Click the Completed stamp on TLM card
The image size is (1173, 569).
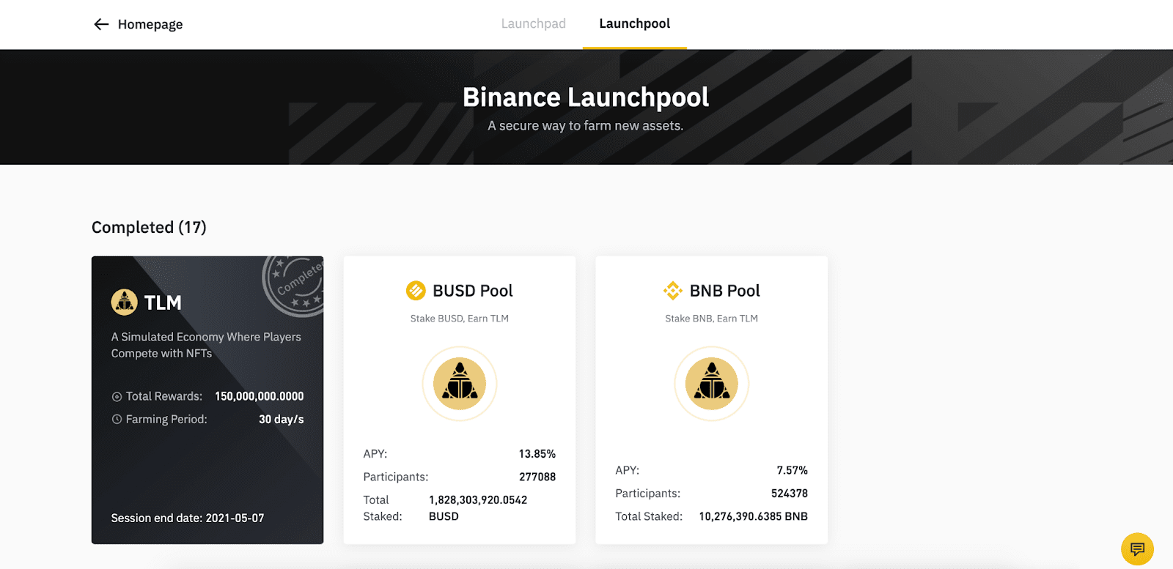pos(293,286)
